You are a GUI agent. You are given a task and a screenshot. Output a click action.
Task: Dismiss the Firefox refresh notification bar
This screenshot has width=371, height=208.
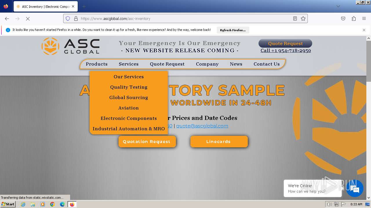click(x=364, y=30)
